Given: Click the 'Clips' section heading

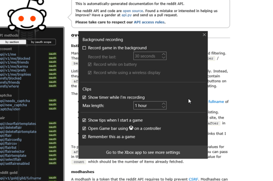Looking at the screenshot, I should (x=87, y=89).
